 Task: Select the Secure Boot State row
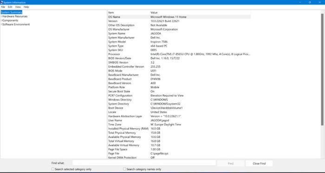click(x=179, y=91)
